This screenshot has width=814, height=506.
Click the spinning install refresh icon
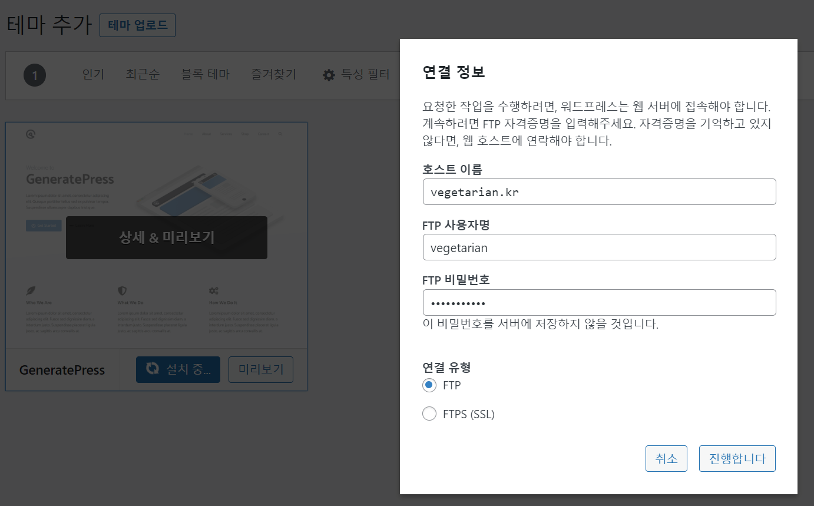[153, 369]
